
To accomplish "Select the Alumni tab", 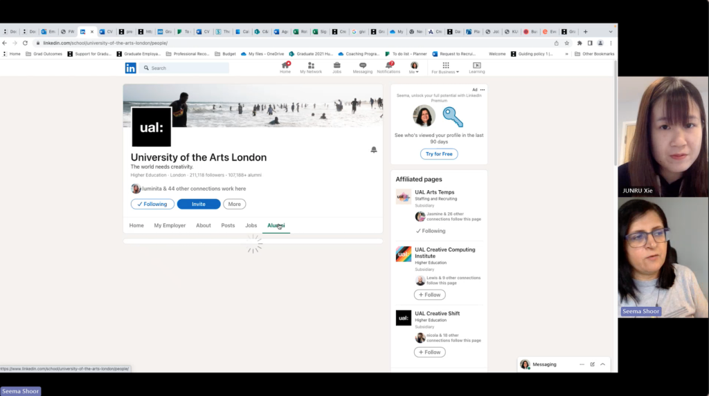I will [276, 225].
